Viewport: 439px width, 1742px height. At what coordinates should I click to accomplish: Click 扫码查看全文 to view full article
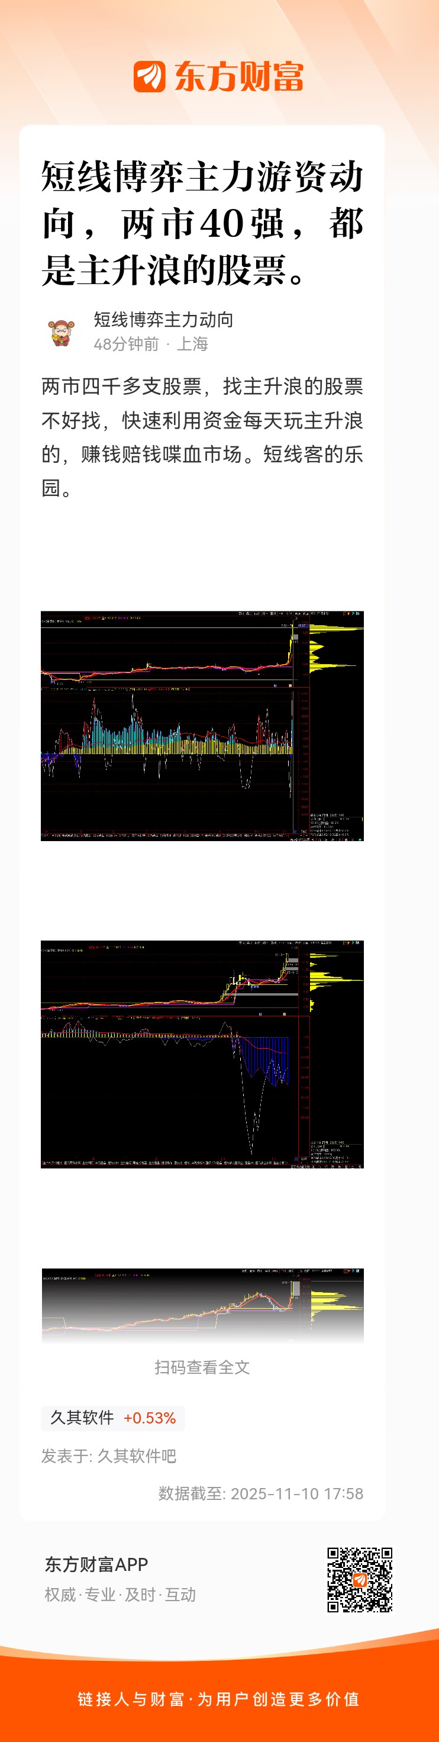click(202, 1367)
